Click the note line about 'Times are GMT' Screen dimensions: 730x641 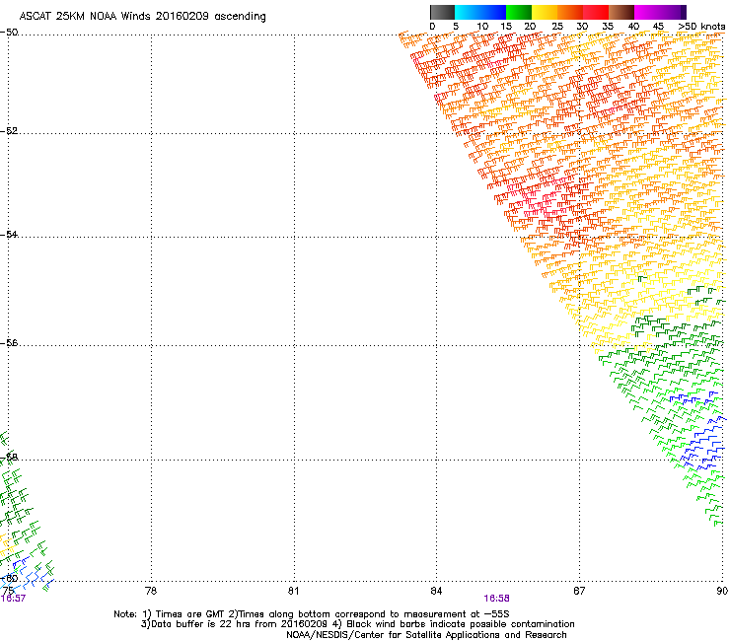(312, 614)
